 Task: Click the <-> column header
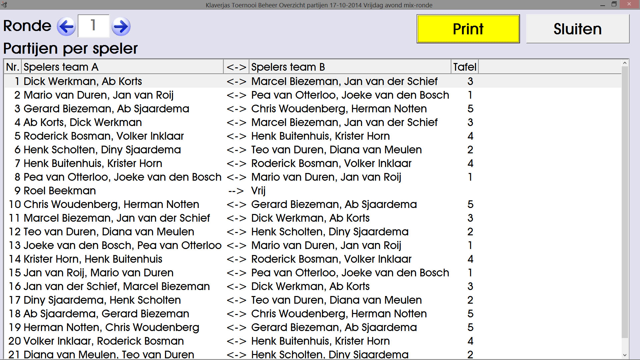(x=236, y=67)
